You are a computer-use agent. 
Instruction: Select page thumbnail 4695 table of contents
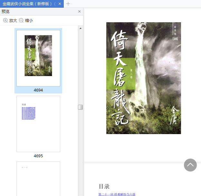[x=38, y=124]
